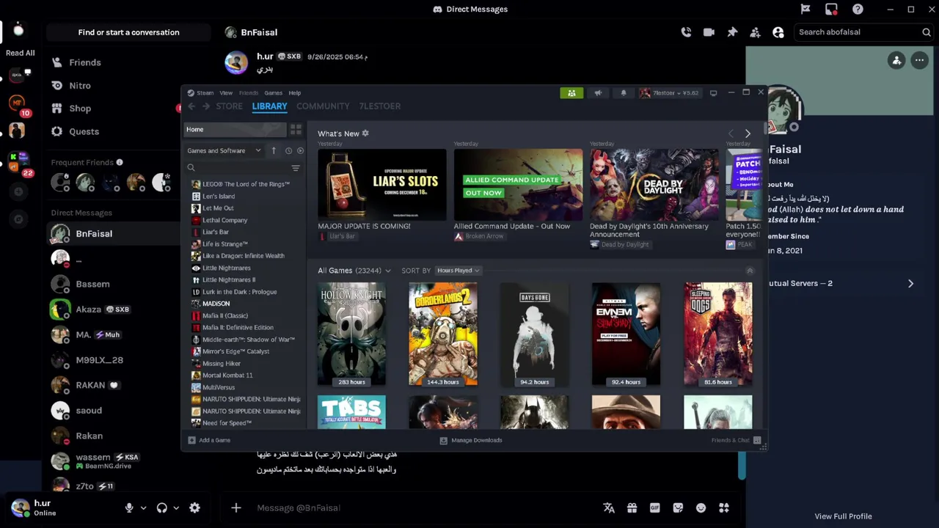The width and height of the screenshot is (939, 528).
Task: Open Discord inbox icon in title bar
Action: pos(831,10)
